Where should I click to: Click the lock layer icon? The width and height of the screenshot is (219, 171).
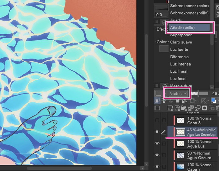pyautogui.click(x=177, y=101)
